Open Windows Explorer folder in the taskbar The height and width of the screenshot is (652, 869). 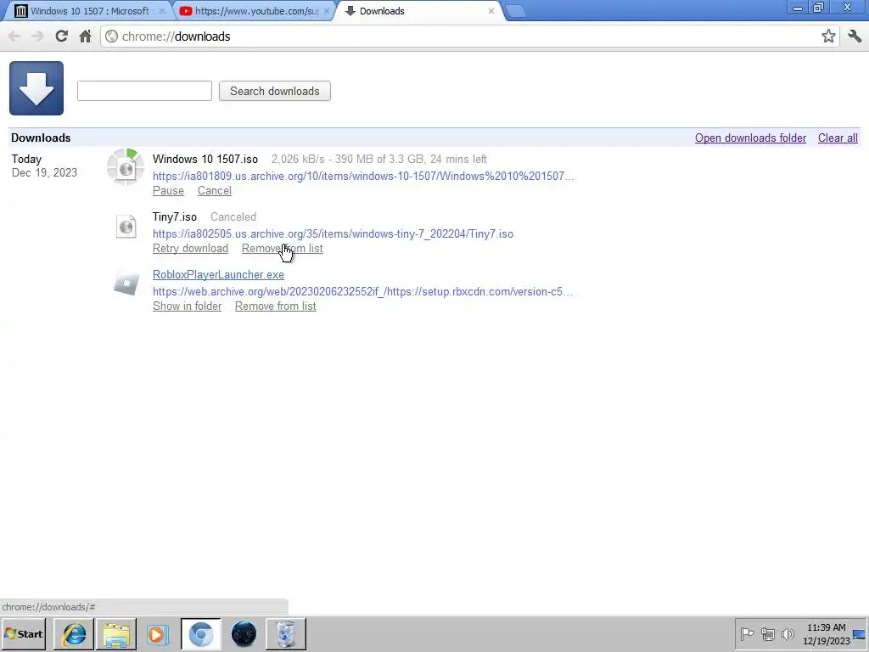click(116, 634)
